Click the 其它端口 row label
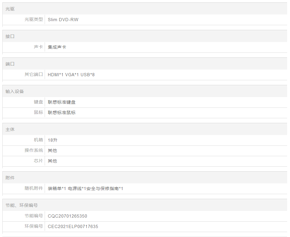This screenshot has width=290, height=237. [34, 74]
